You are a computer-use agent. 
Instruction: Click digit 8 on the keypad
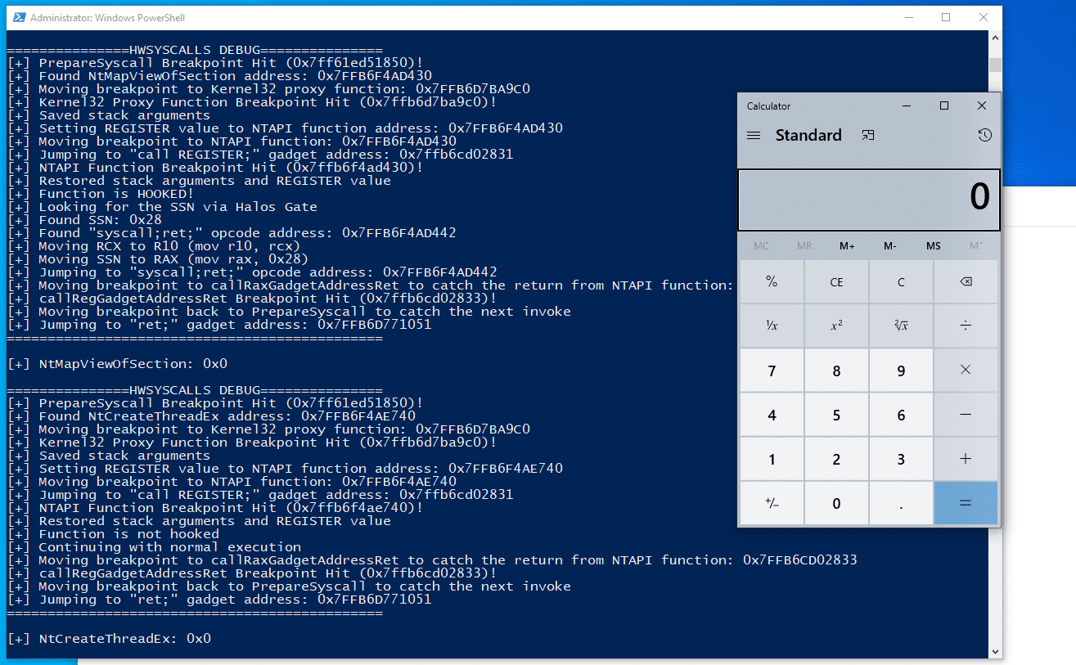coord(836,371)
